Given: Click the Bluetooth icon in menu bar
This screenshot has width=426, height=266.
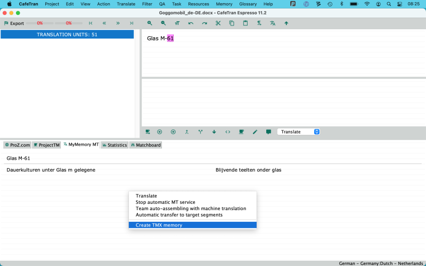Looking at the screenshot, I should click(x=342, y=4).
